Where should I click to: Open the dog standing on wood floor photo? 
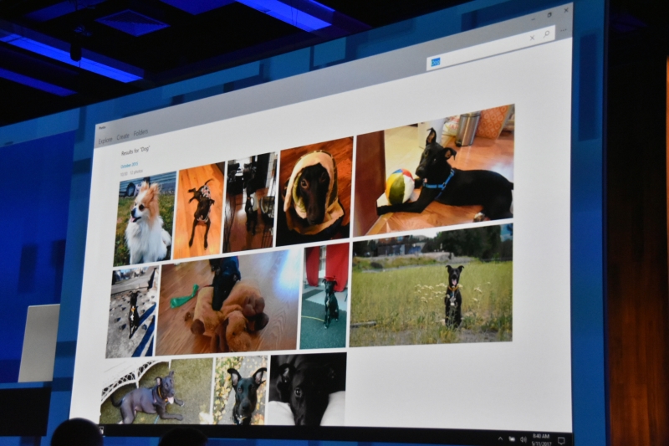(x=199, y=211)
